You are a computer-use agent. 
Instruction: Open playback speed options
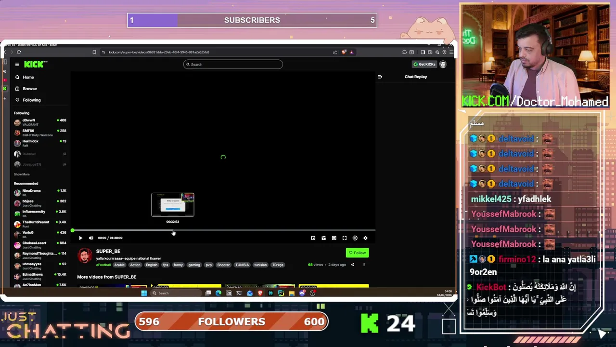(355, 238)
